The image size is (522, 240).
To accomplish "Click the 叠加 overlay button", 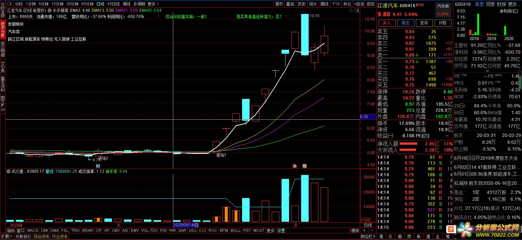I will coord(290,4).
